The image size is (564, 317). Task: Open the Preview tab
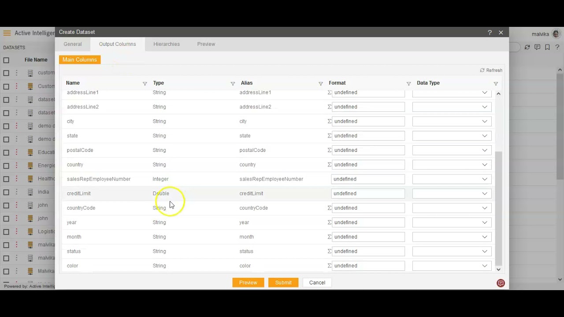(206, 44)
